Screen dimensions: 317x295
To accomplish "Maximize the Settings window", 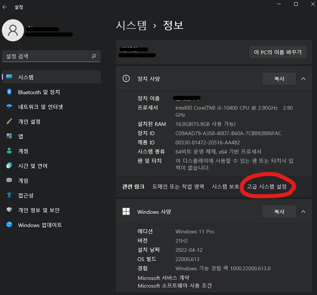I will point(296,4).
